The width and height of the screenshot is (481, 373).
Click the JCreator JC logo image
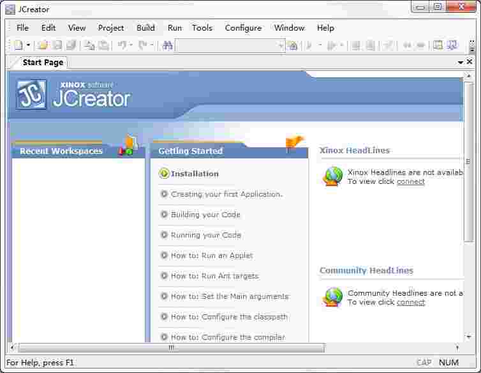point(31,95)
